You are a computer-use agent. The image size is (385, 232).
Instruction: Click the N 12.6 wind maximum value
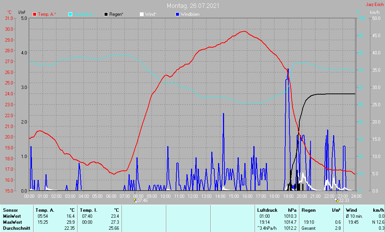coord(378,222)
